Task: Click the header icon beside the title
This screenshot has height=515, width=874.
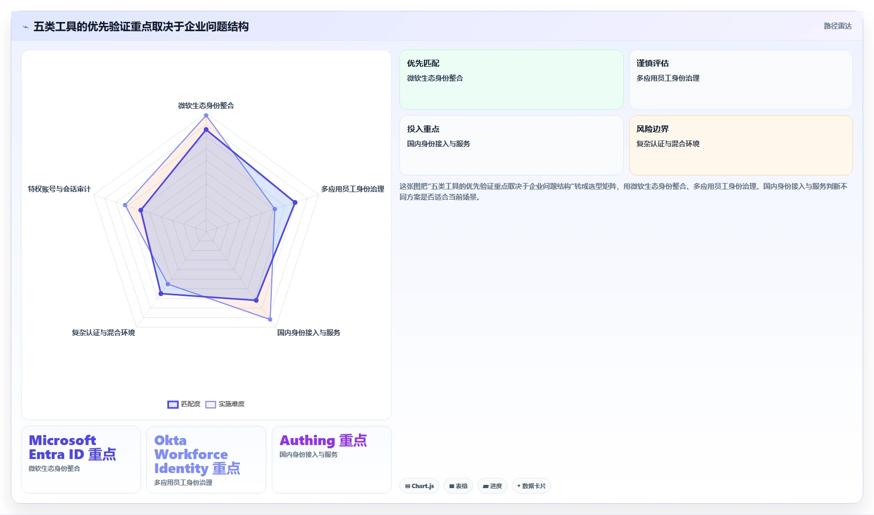Action: point(25,27)
